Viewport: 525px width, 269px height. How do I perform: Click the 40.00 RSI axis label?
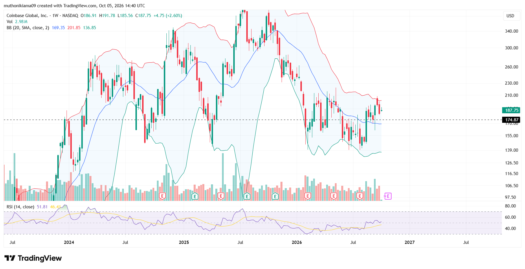pos(510,229)
